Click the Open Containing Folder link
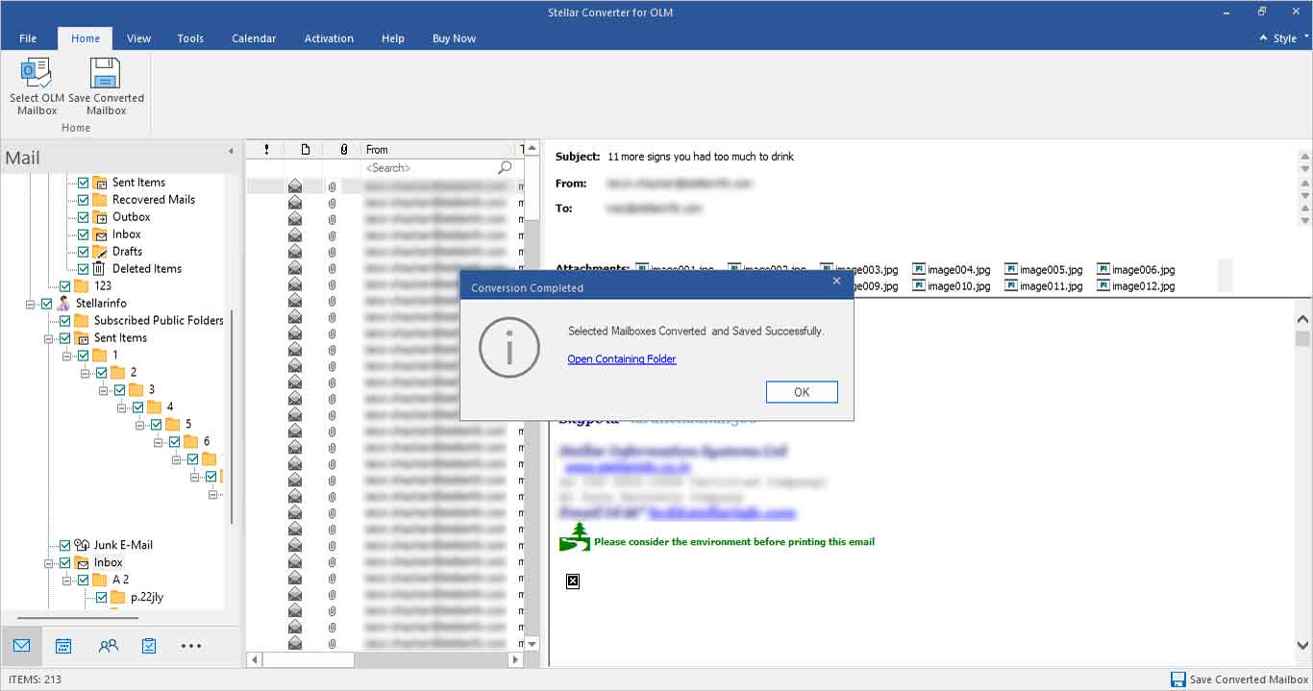This screenshot has width=1313, height=691. pos(622,359)
